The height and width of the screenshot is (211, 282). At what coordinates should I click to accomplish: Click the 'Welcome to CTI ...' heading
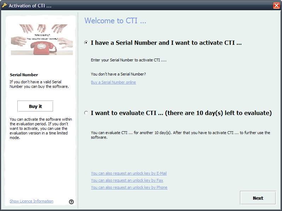[x=115, y=21]
